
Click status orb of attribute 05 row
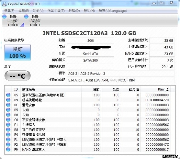pyautogui.click(x=8, y=95)
